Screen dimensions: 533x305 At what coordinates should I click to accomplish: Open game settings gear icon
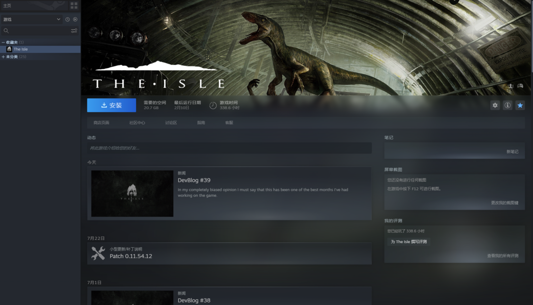[x=495, y=105]
